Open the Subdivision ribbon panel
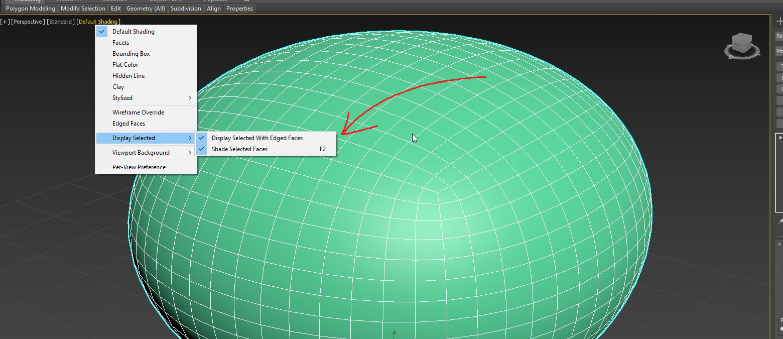Viewport: 783px width, 339px height. tap(186, 8)
